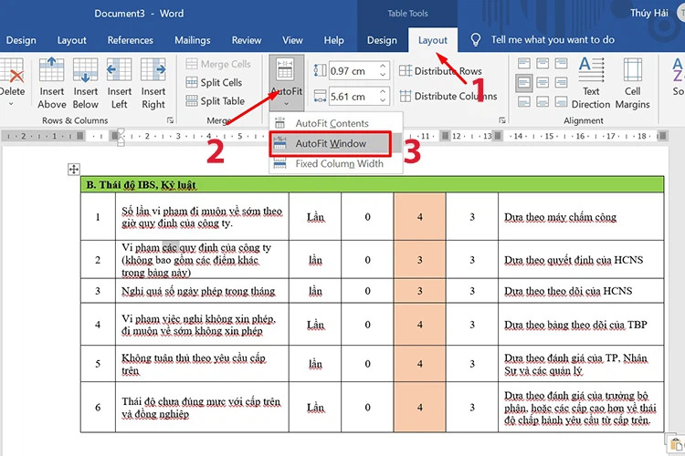Click cell Dựa theo bảng theo dõi của TBP
Viewport: 685px width, 456px height.
click(581, 325)
